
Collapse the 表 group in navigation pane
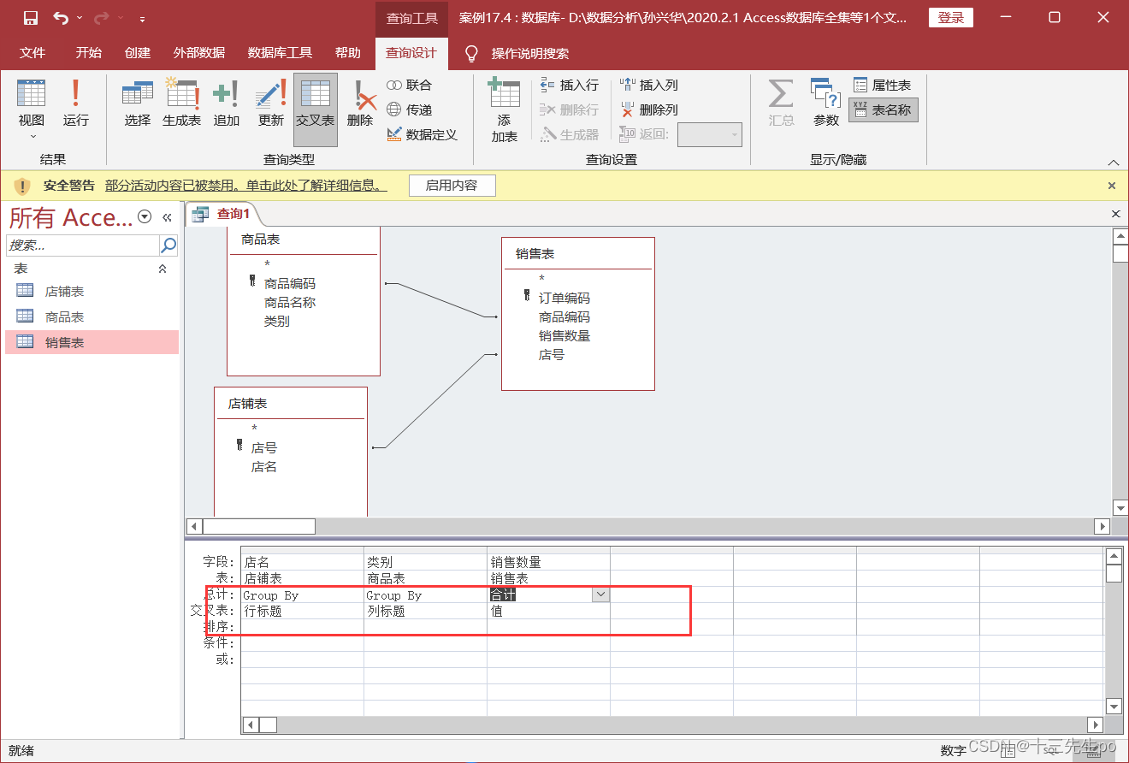coord(163,269)
